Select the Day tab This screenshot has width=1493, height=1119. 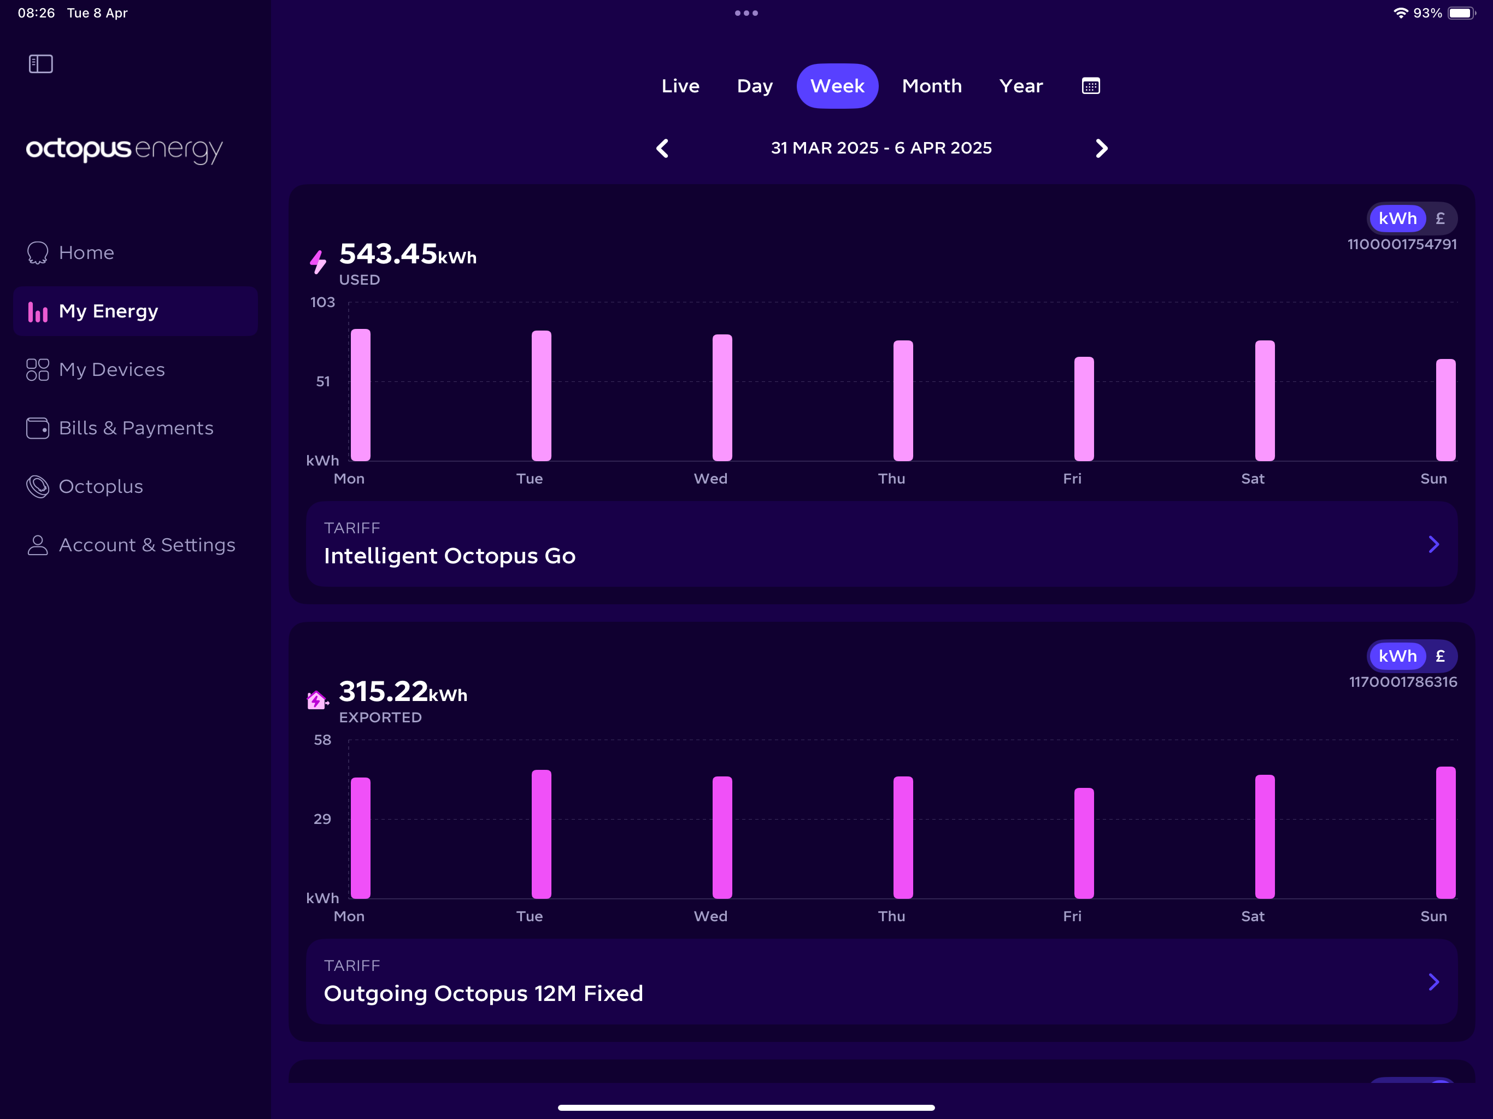pyautogui.click(x=755, y=86)
